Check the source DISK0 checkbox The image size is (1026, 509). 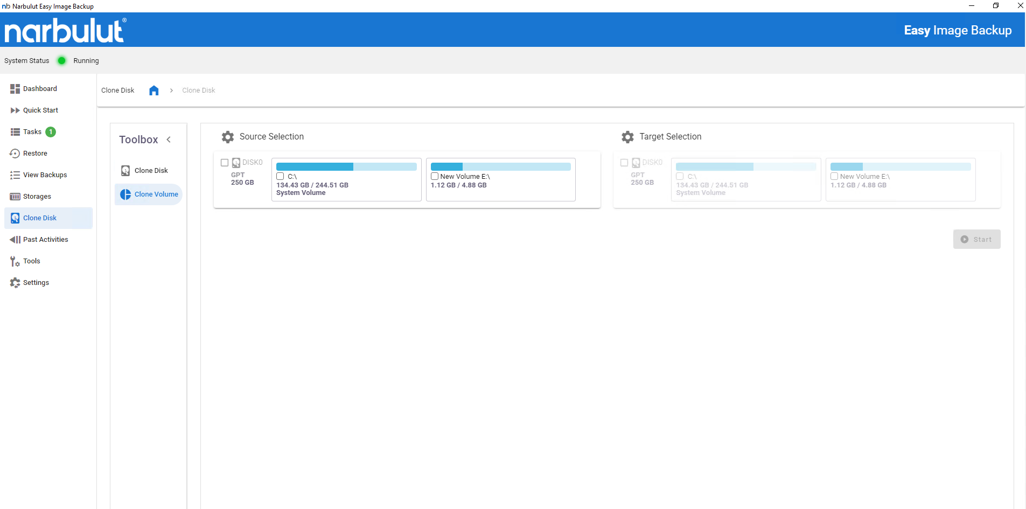point(225,163)
